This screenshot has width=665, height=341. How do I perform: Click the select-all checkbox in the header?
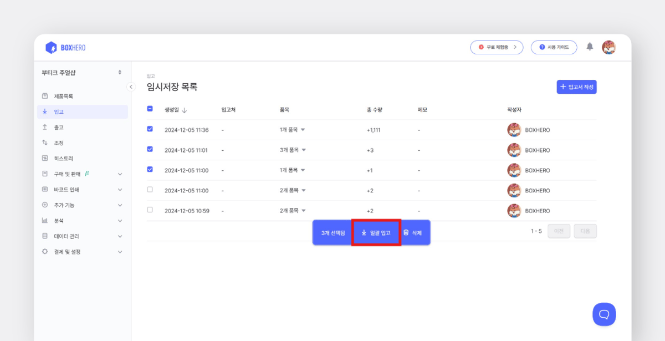point(150,109)
